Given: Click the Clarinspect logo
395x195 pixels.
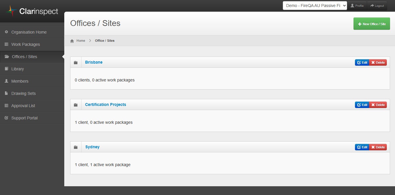Looking at the screenshot, I should 32,11.
